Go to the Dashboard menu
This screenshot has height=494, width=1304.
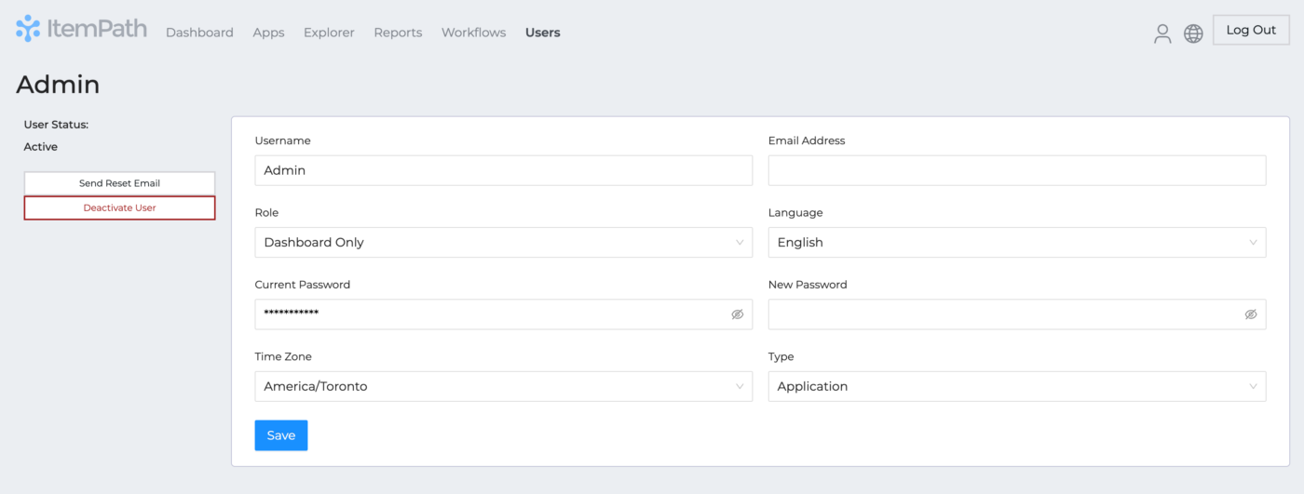pyautogui.click(x=199, y=33)
